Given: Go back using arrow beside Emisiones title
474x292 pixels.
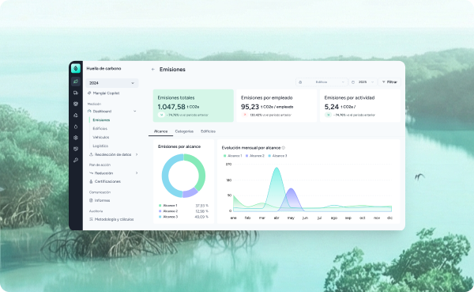Looking at the screenshot, I should [153, 70].
